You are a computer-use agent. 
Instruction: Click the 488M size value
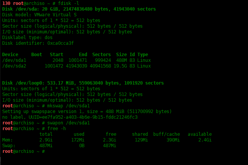tap(122, 60)
